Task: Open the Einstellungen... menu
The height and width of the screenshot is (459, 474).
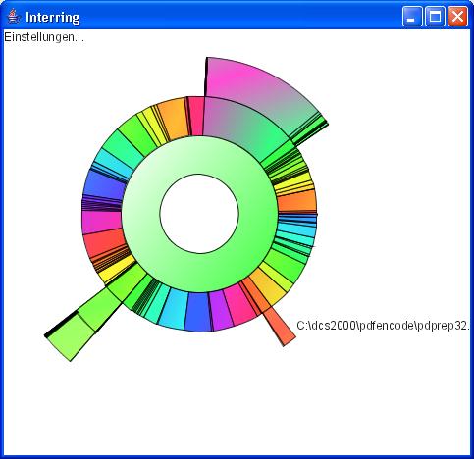Action: (44, 37)
